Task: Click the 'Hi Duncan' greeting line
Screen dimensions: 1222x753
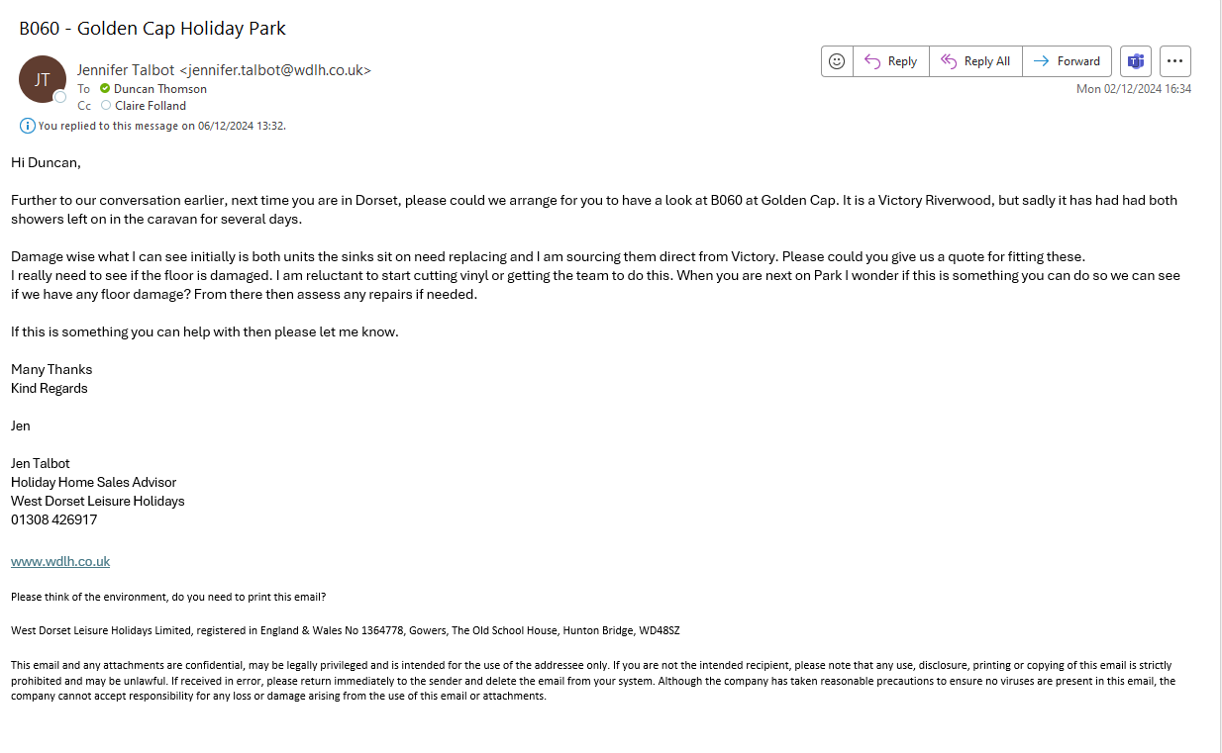Action: pos(46,162)
